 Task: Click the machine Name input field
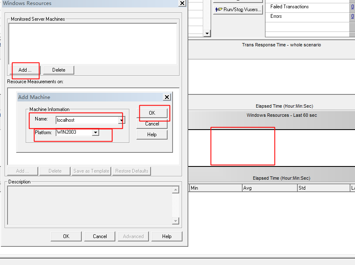tap(87, 120)
